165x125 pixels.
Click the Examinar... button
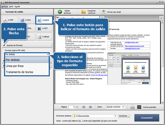[x=124, y=116]
